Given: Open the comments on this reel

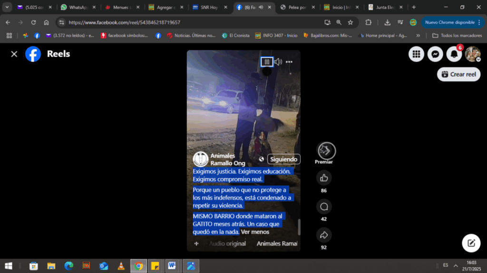Looking at the screenshot, I should (x=324, y=207).
